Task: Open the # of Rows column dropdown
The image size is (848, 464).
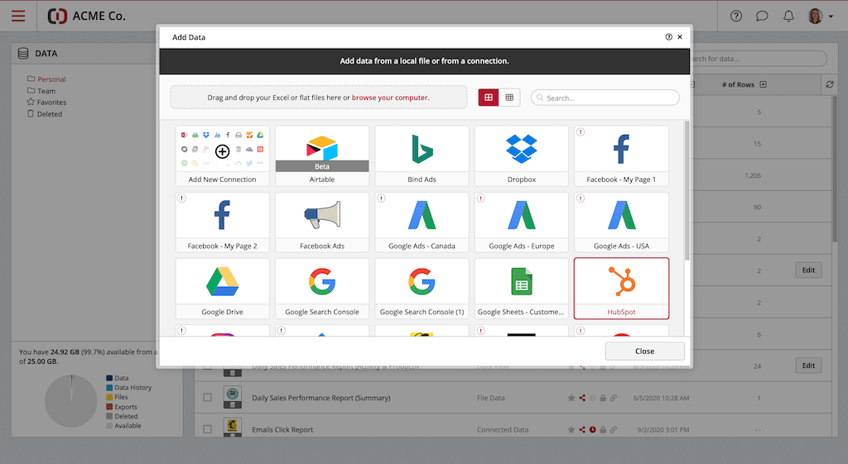Action: click(x=763, y=84)
